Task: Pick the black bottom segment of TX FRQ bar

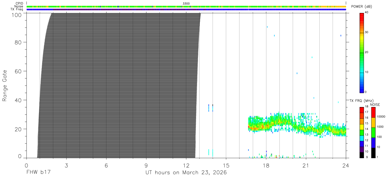Action: 362,155
